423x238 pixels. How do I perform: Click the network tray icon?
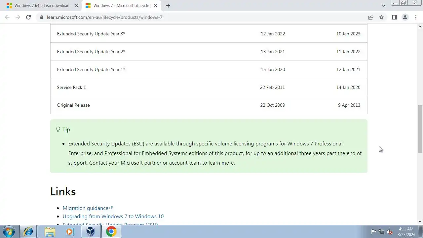point(382,232)
